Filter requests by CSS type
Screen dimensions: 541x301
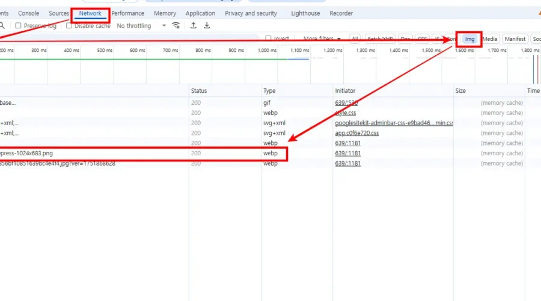(x=423, y=39)
